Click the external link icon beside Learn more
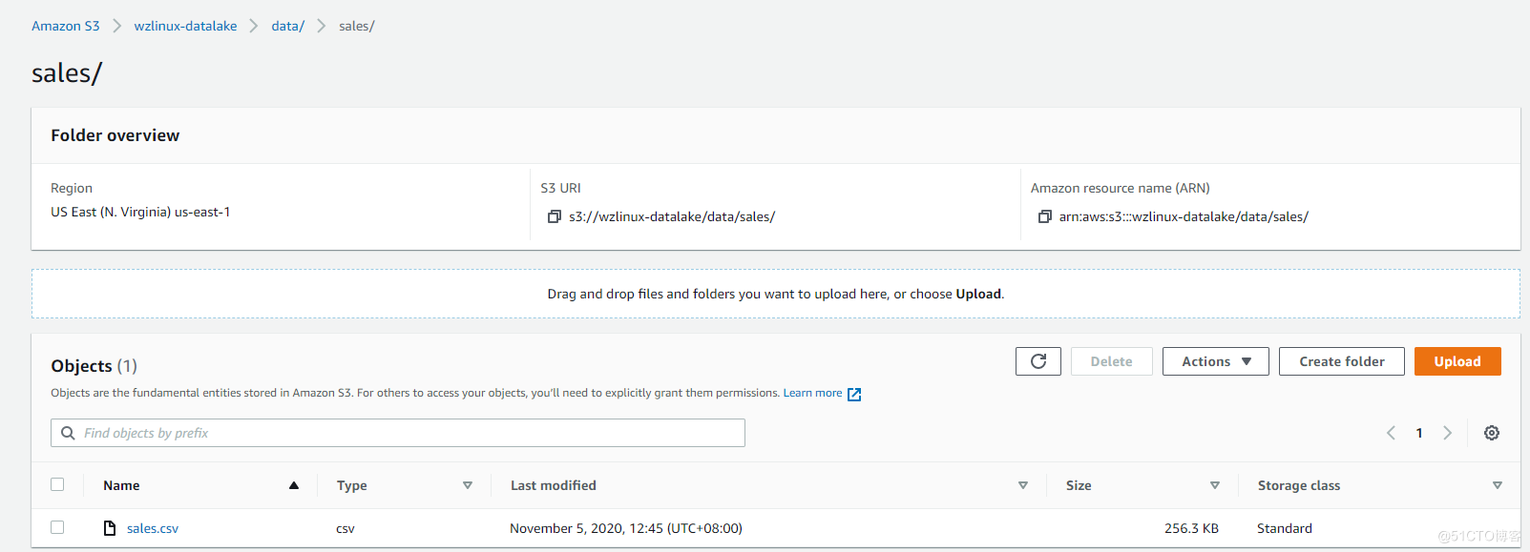1530x552 pixels. 854,394
